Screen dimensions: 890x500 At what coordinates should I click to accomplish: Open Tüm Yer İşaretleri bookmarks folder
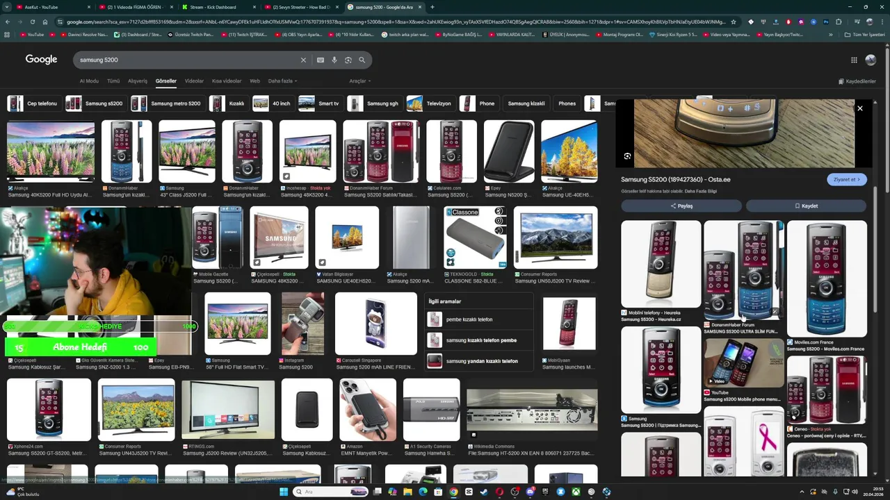(866, 34)
